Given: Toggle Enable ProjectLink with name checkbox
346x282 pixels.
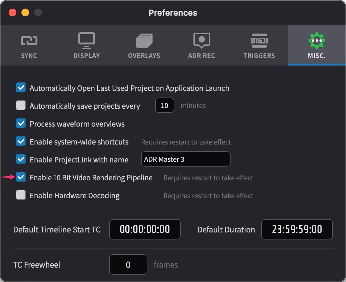Looking at the screenshot, I should tap(21, 159).
